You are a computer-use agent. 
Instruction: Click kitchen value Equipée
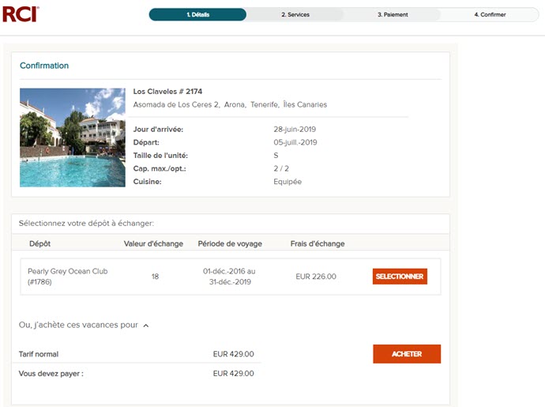tap(288, 182)
